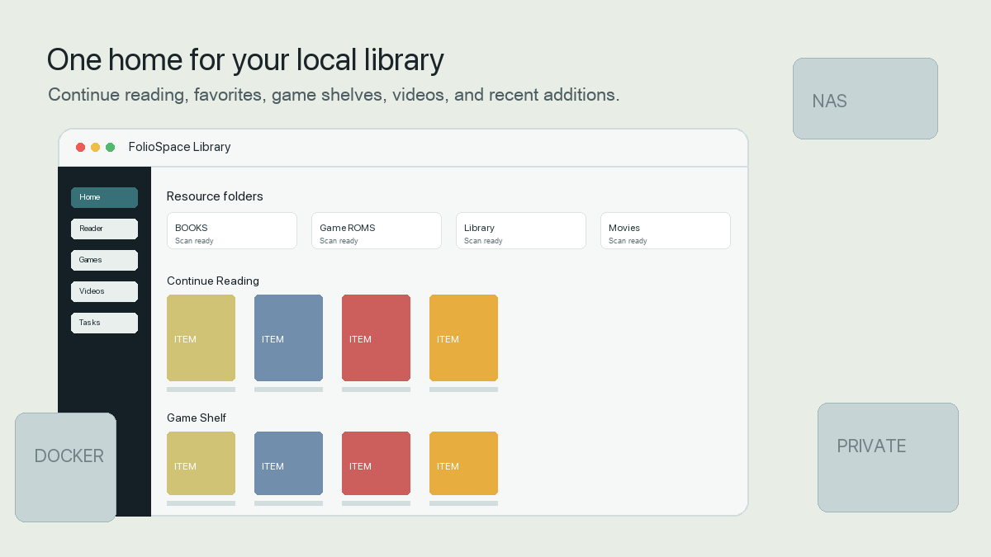Open the red item in Game Shelf

[x=376, y=464]
